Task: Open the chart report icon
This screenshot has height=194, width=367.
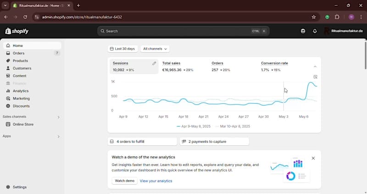Action: pyautogui.click(x=315, y=77)
